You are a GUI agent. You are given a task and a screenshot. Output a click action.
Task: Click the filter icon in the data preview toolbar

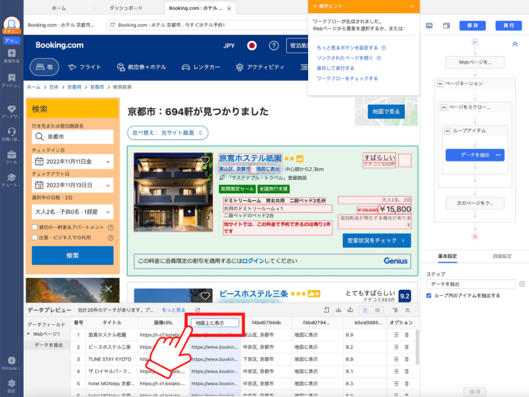[395, 310]
